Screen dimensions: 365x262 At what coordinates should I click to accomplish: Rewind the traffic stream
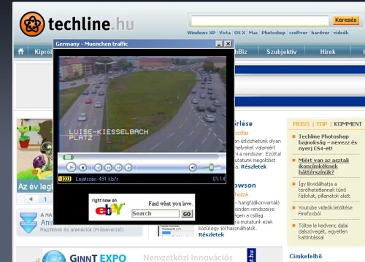pos(108,167)
